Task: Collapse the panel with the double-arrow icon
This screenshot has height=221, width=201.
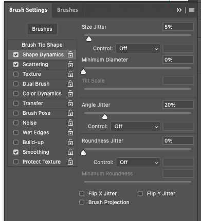Action: click(179, 10)
